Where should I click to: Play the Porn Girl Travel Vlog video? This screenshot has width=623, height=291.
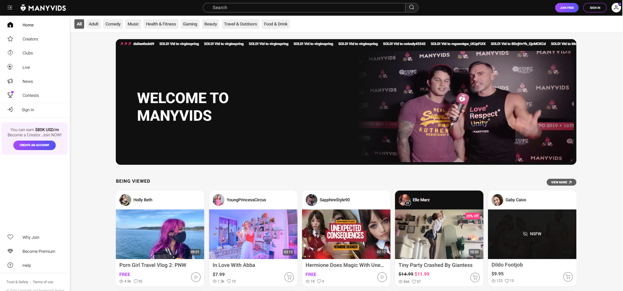coord(196,277)
